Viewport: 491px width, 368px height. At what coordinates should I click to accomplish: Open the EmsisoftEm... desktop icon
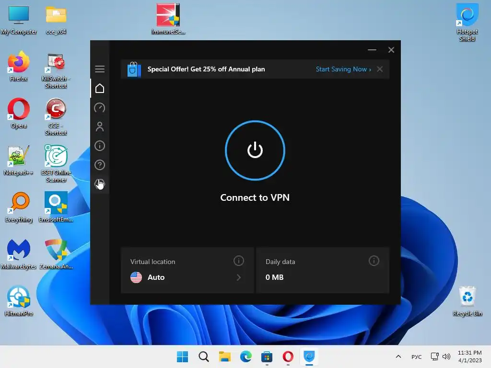coord(56,207)
